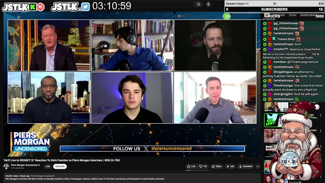The image size is (325, 183).
Task: Dislike the video showing 17K
Action: pyautogui.click(x=203, y=166)
